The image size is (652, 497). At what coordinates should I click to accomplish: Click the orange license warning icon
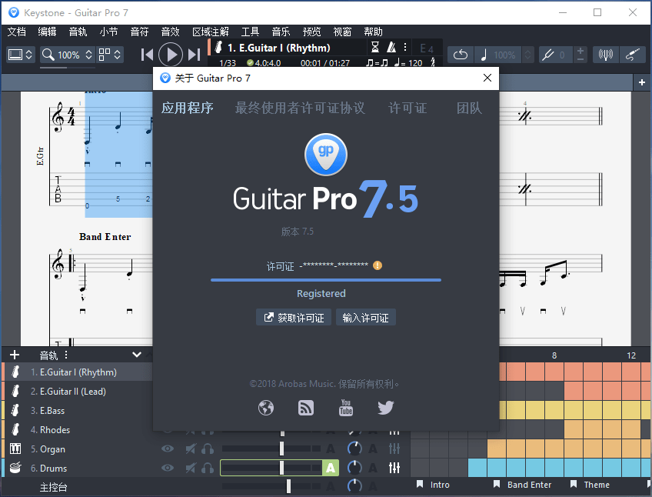coord(378,265)
